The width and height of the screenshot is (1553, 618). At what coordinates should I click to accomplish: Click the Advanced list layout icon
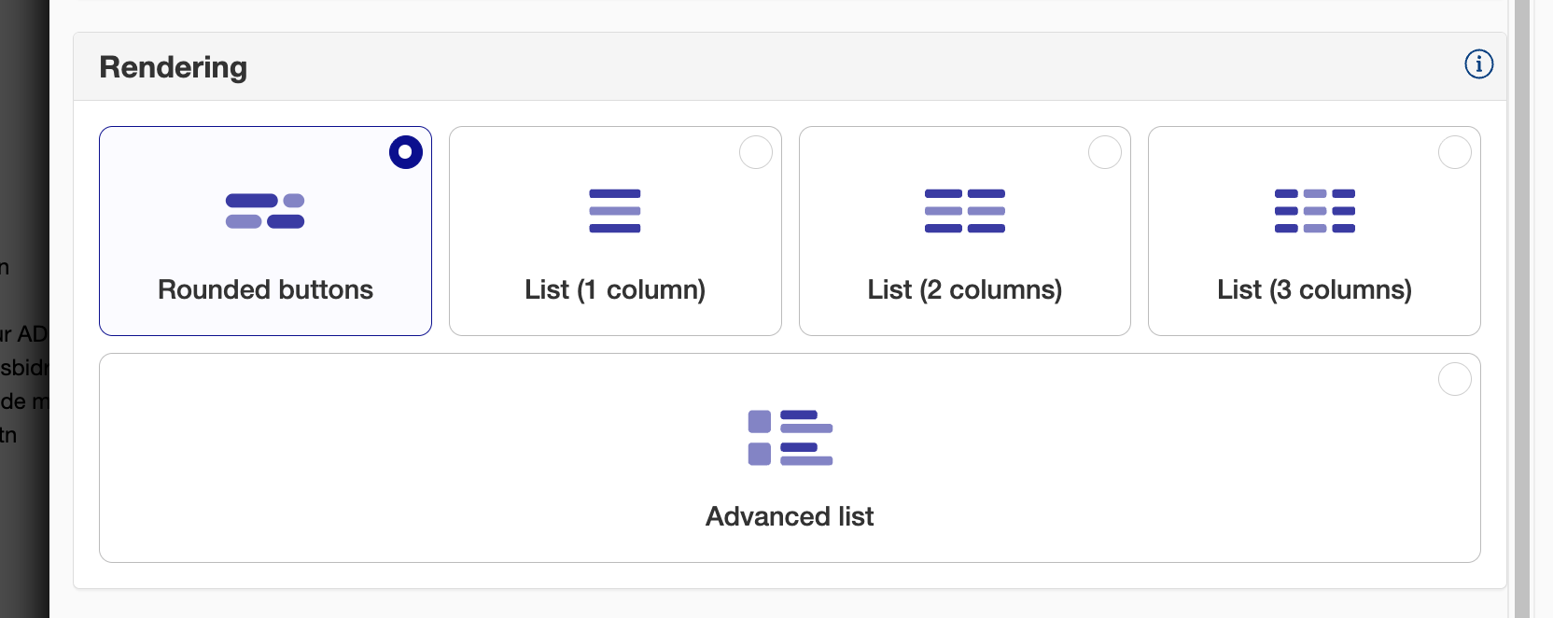click(790, 438)
